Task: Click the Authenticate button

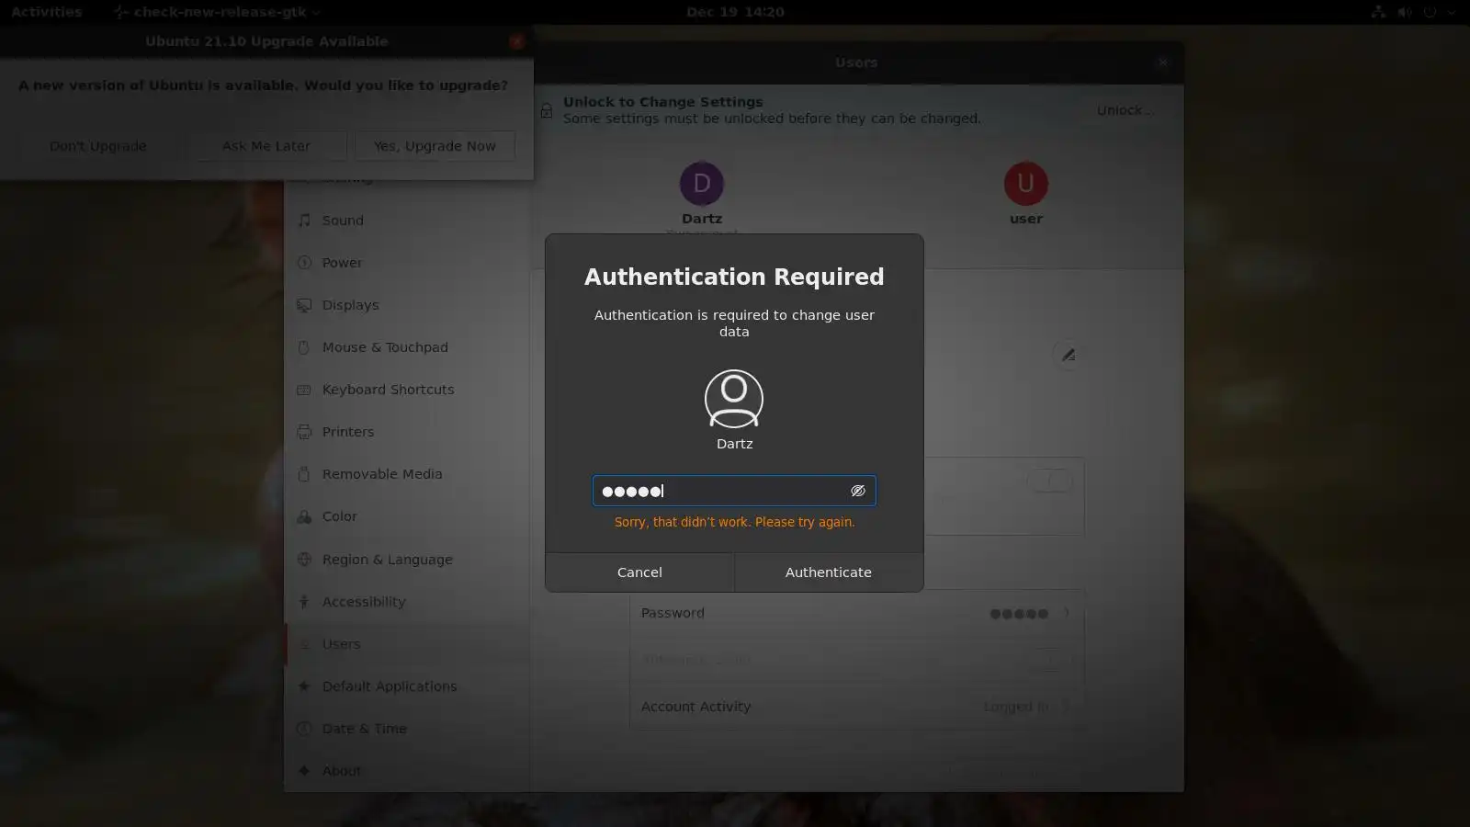Action: 828,572
